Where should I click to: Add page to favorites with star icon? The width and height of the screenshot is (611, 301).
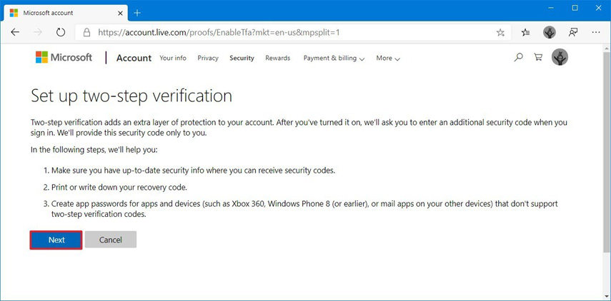(500, 33)
